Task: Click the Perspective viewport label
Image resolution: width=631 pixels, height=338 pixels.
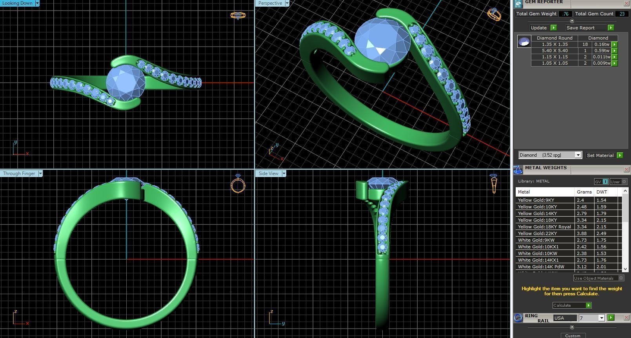Action: tap(270, 3)
